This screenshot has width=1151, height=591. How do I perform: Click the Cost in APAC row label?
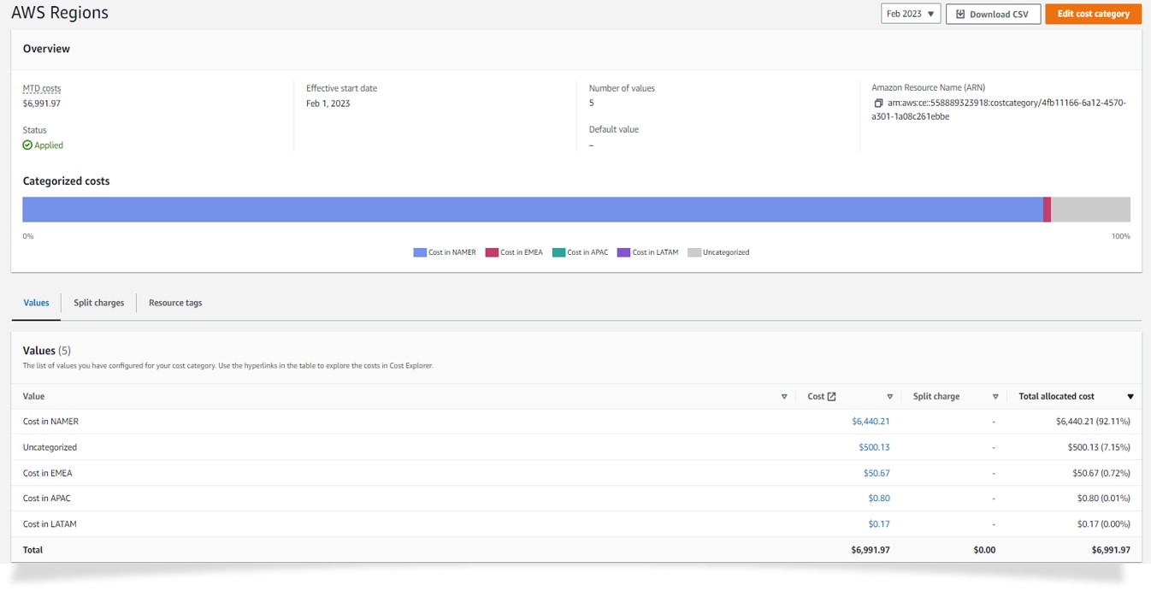47,499
